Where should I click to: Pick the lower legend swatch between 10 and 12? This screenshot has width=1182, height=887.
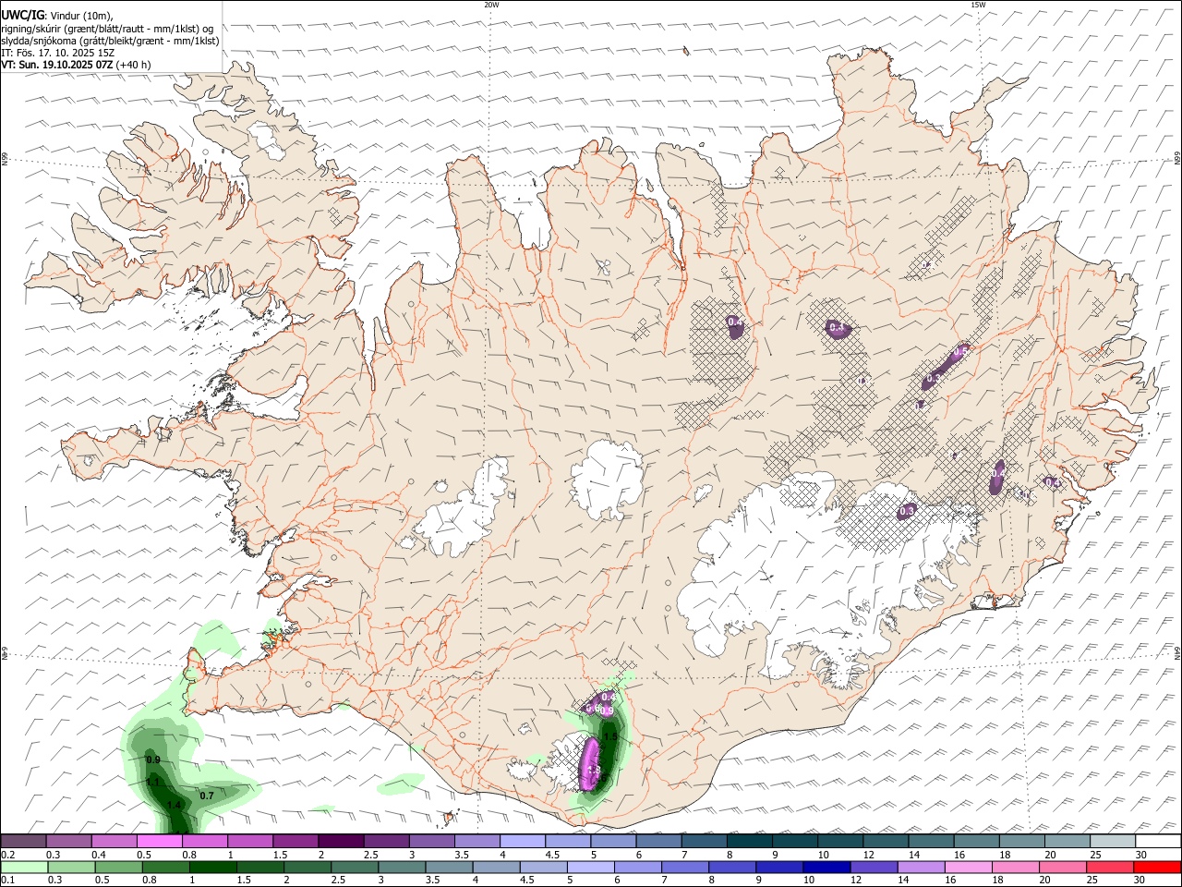click(826, 867)
